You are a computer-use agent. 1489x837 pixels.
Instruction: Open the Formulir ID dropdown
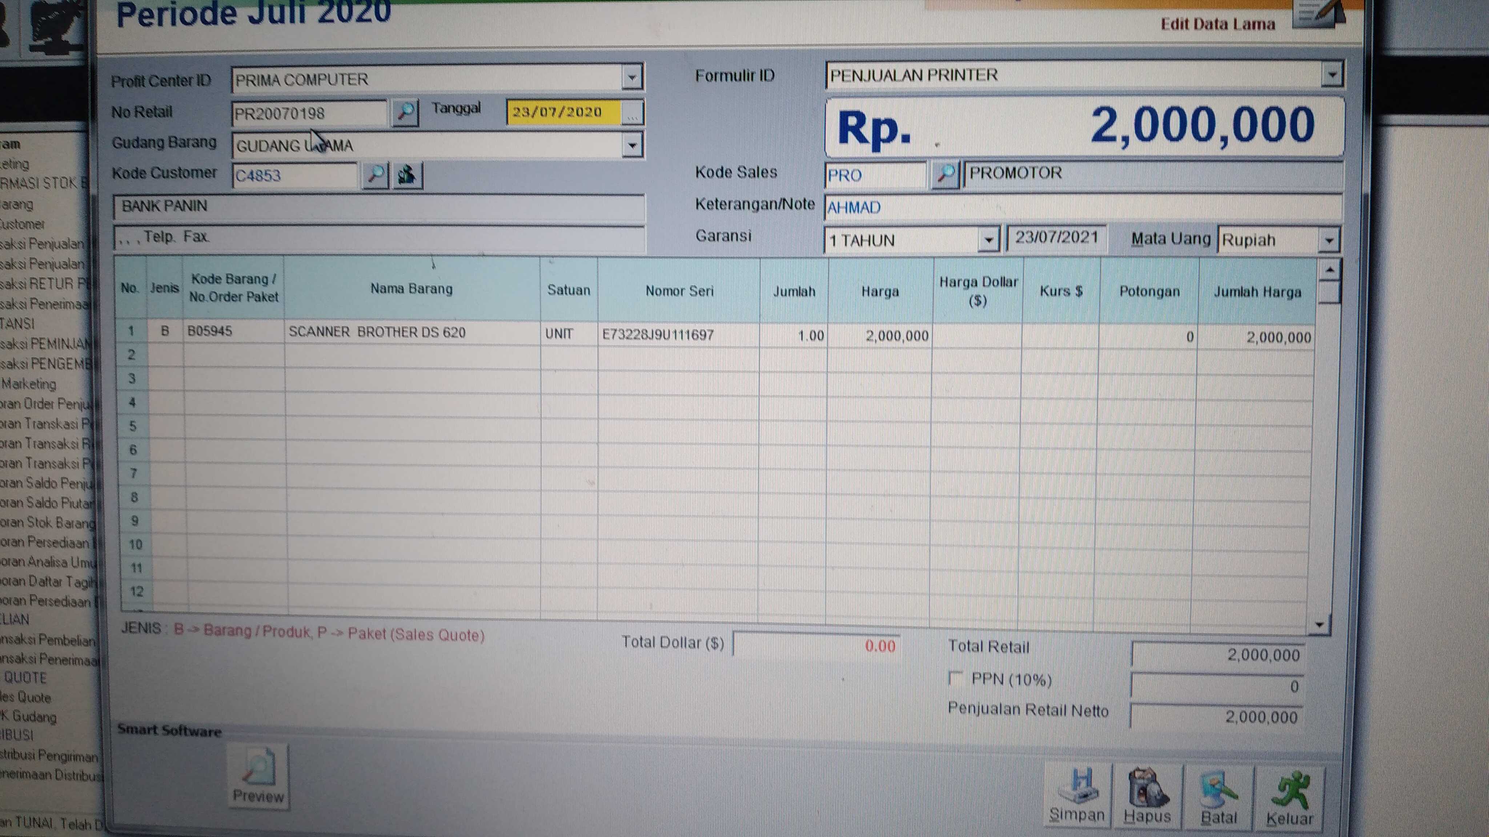[1332, 74]
